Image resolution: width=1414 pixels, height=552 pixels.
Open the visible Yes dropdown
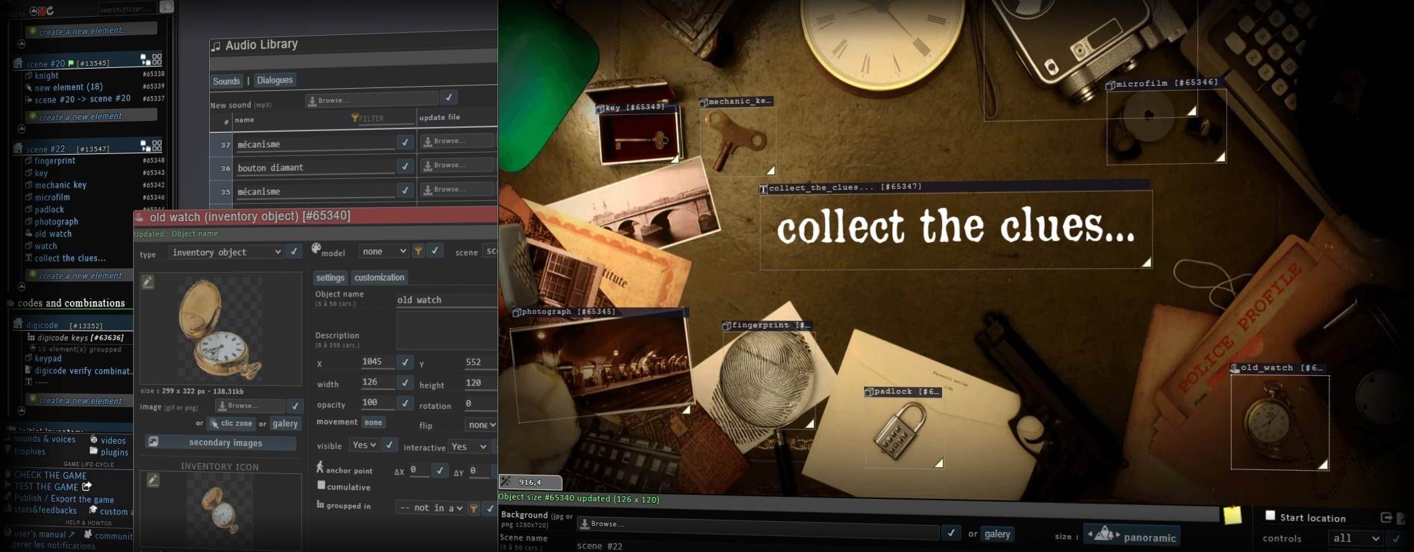click(x=364, y=445)
